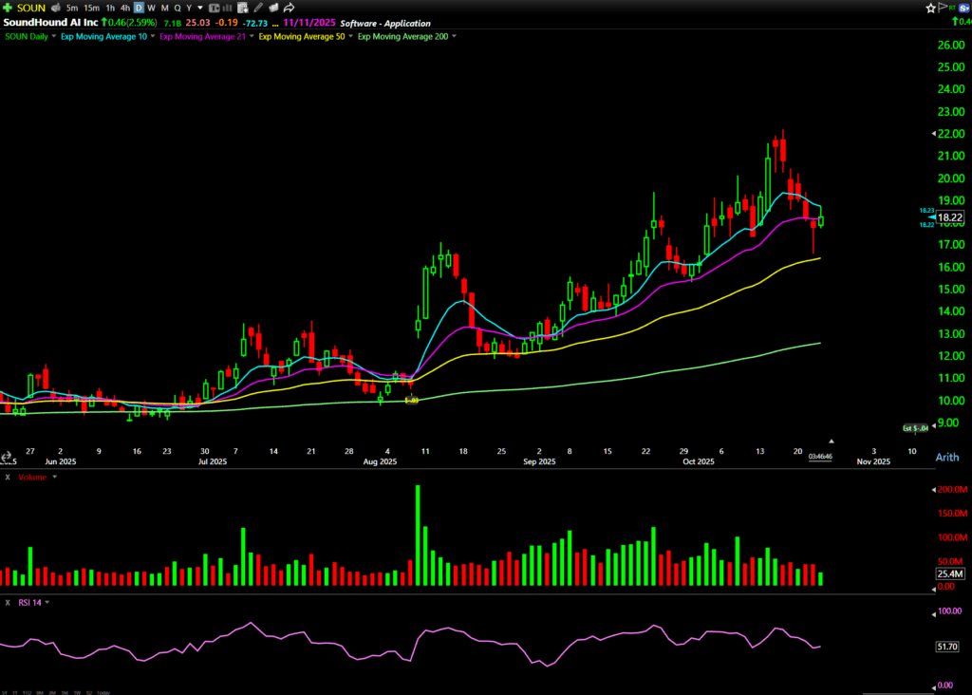Click the star favorite icon
The height and width of the screenshot is (695, 972).
tap(930, 8)
